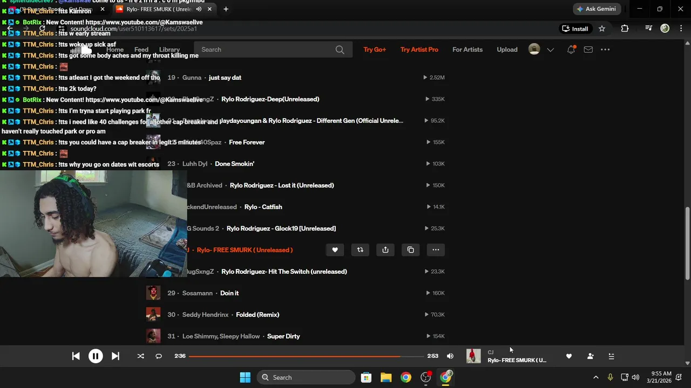Open the next-up queue list

coord(611,356)
